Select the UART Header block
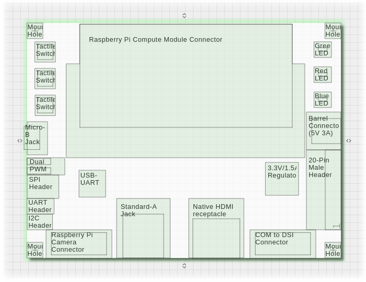The width and height of the screenshot is (366, 282). point(41,206)
